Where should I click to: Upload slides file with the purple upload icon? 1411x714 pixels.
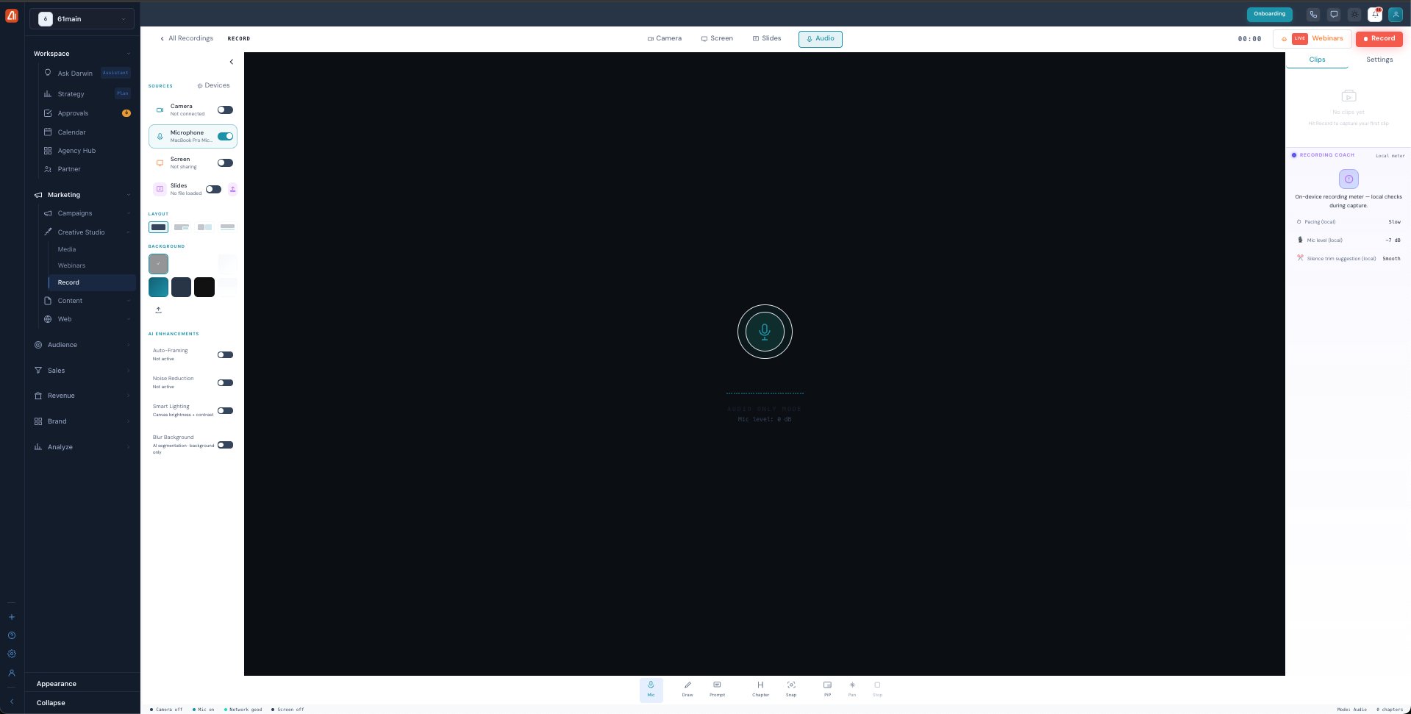pos(232,189)
